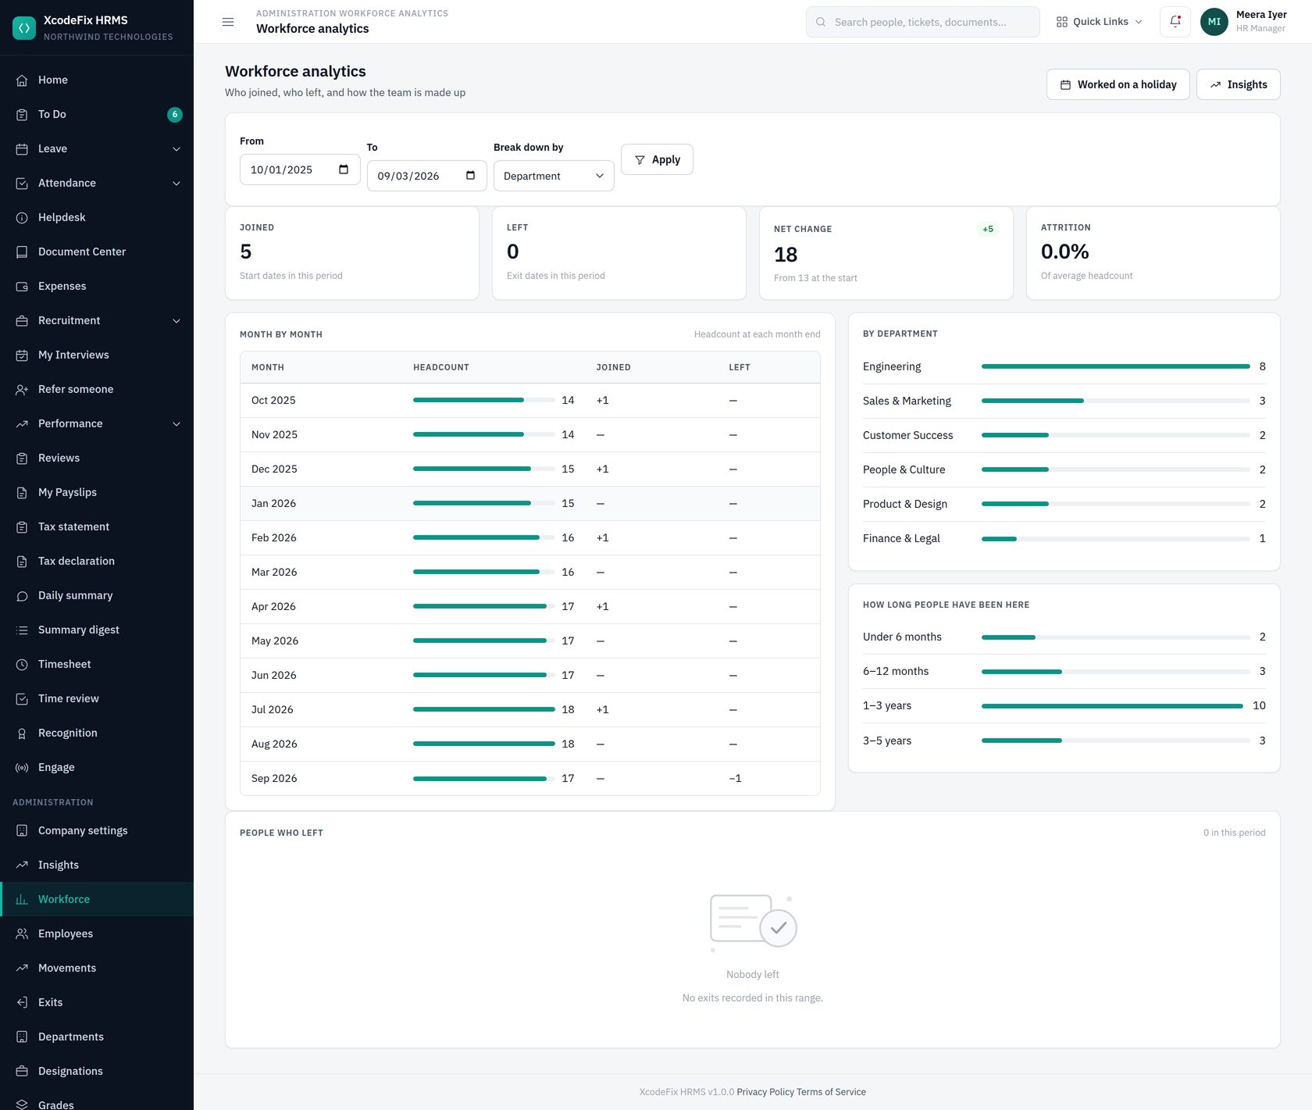Viewport: 1312px width, 1110px height.
Task: Click the Exits door icon
Action: (x=22, y=1002)
